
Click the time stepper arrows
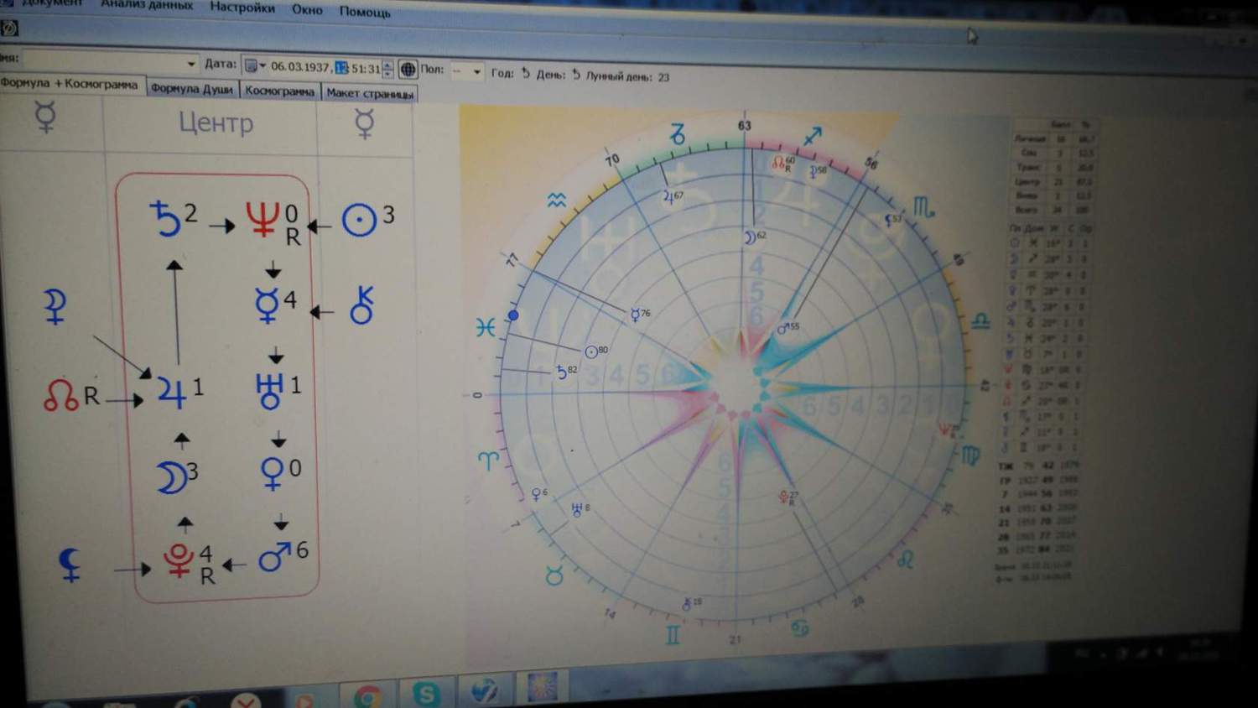pyautogui.click(x=387, y=69)
